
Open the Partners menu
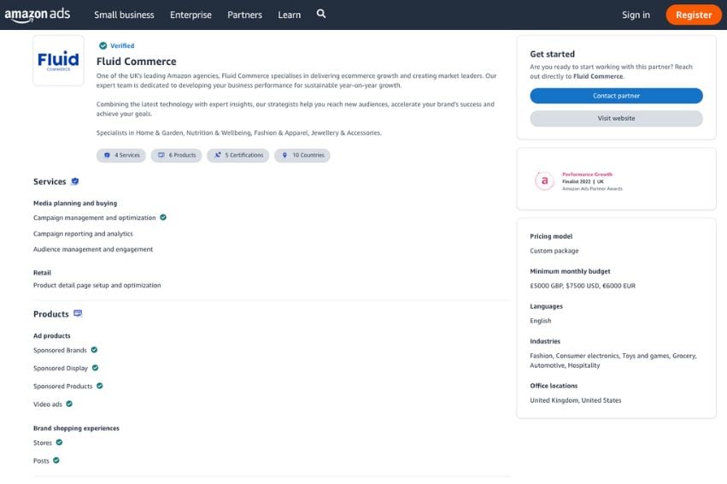click(244, 15)
